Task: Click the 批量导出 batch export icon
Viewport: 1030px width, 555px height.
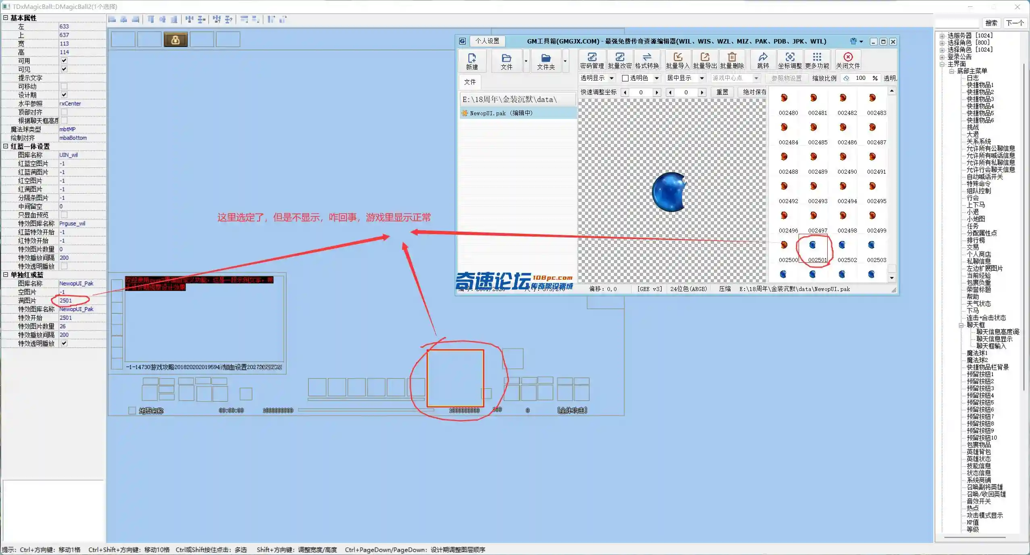Action: [x=705, y=60]
